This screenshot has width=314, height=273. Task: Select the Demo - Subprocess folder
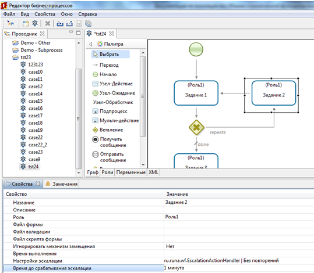pyautogui.click(x=37, y=50)
